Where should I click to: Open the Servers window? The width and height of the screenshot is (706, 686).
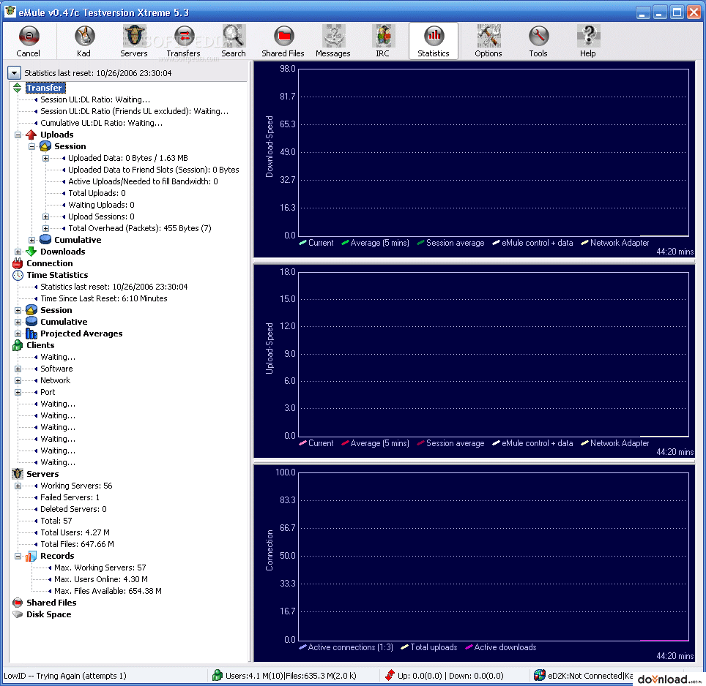[134, 42]
